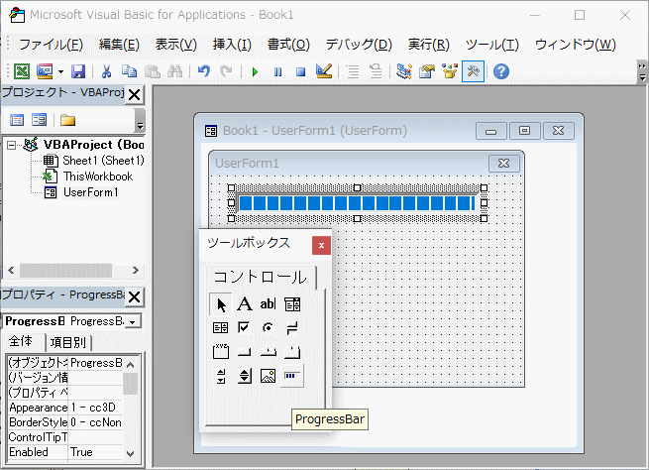Select the ProgressBar tool in toolbox
The width and height of the screenshot is (649, 470).
point(291,376)
